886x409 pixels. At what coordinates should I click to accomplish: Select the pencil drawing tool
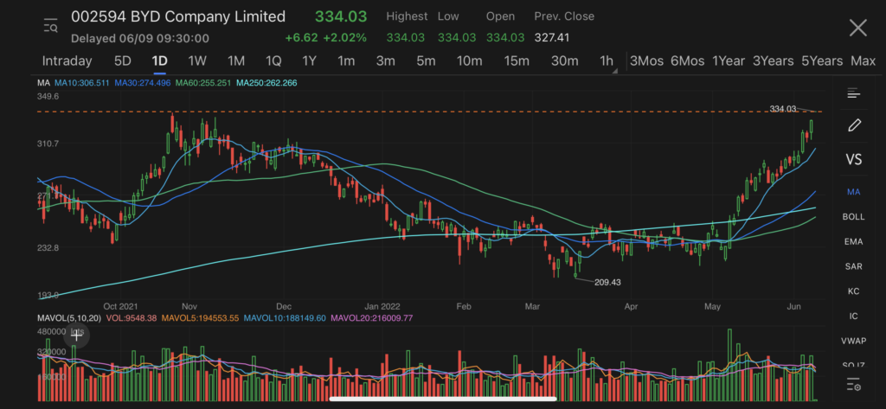pos(854,125)
